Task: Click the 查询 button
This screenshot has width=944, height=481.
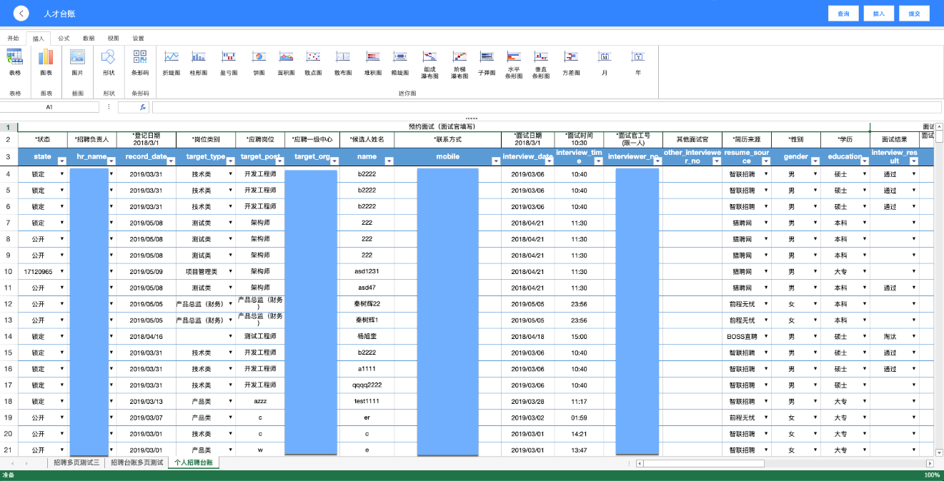Action: coord(843,14)
